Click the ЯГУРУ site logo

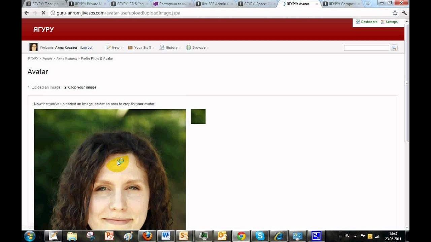point(43,30)
